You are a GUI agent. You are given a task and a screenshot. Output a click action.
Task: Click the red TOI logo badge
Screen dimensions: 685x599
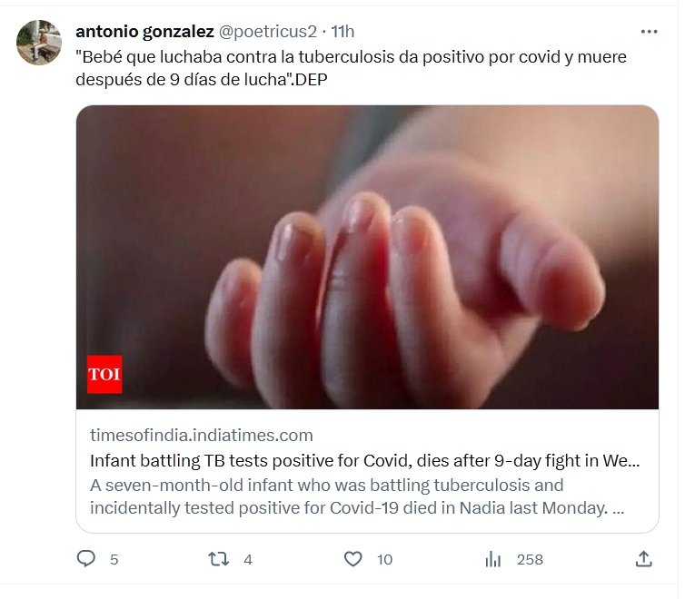pos(104,374)
